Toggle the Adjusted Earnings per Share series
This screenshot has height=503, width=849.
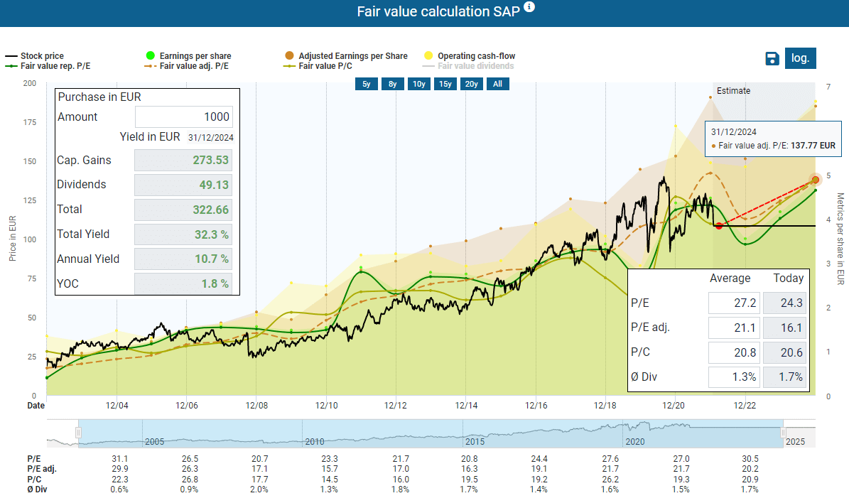(x=346, y=55)
